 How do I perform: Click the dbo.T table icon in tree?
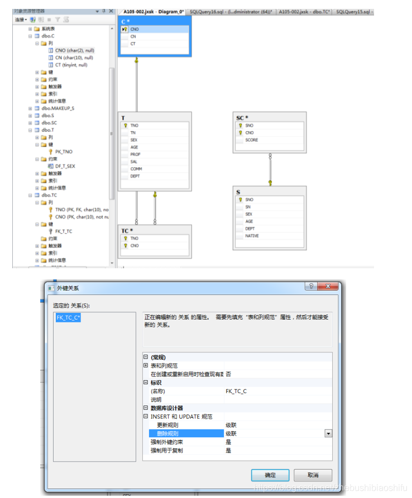37,130
